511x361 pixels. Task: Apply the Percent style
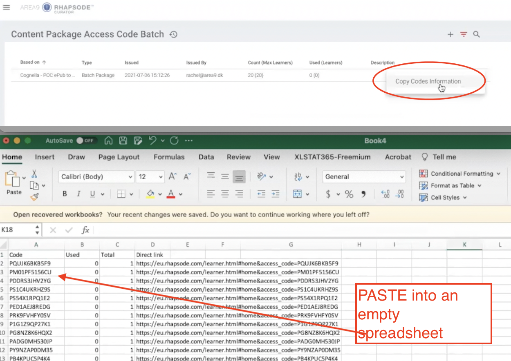(349, 194)
